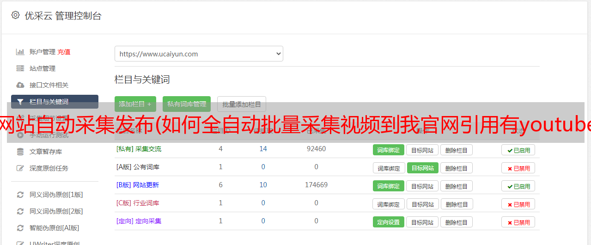Image resolution: width=591 pixels, height=245 pixels.
Task: Click the value 10 in 网站更新 row
Action: [x=263, y=185]
